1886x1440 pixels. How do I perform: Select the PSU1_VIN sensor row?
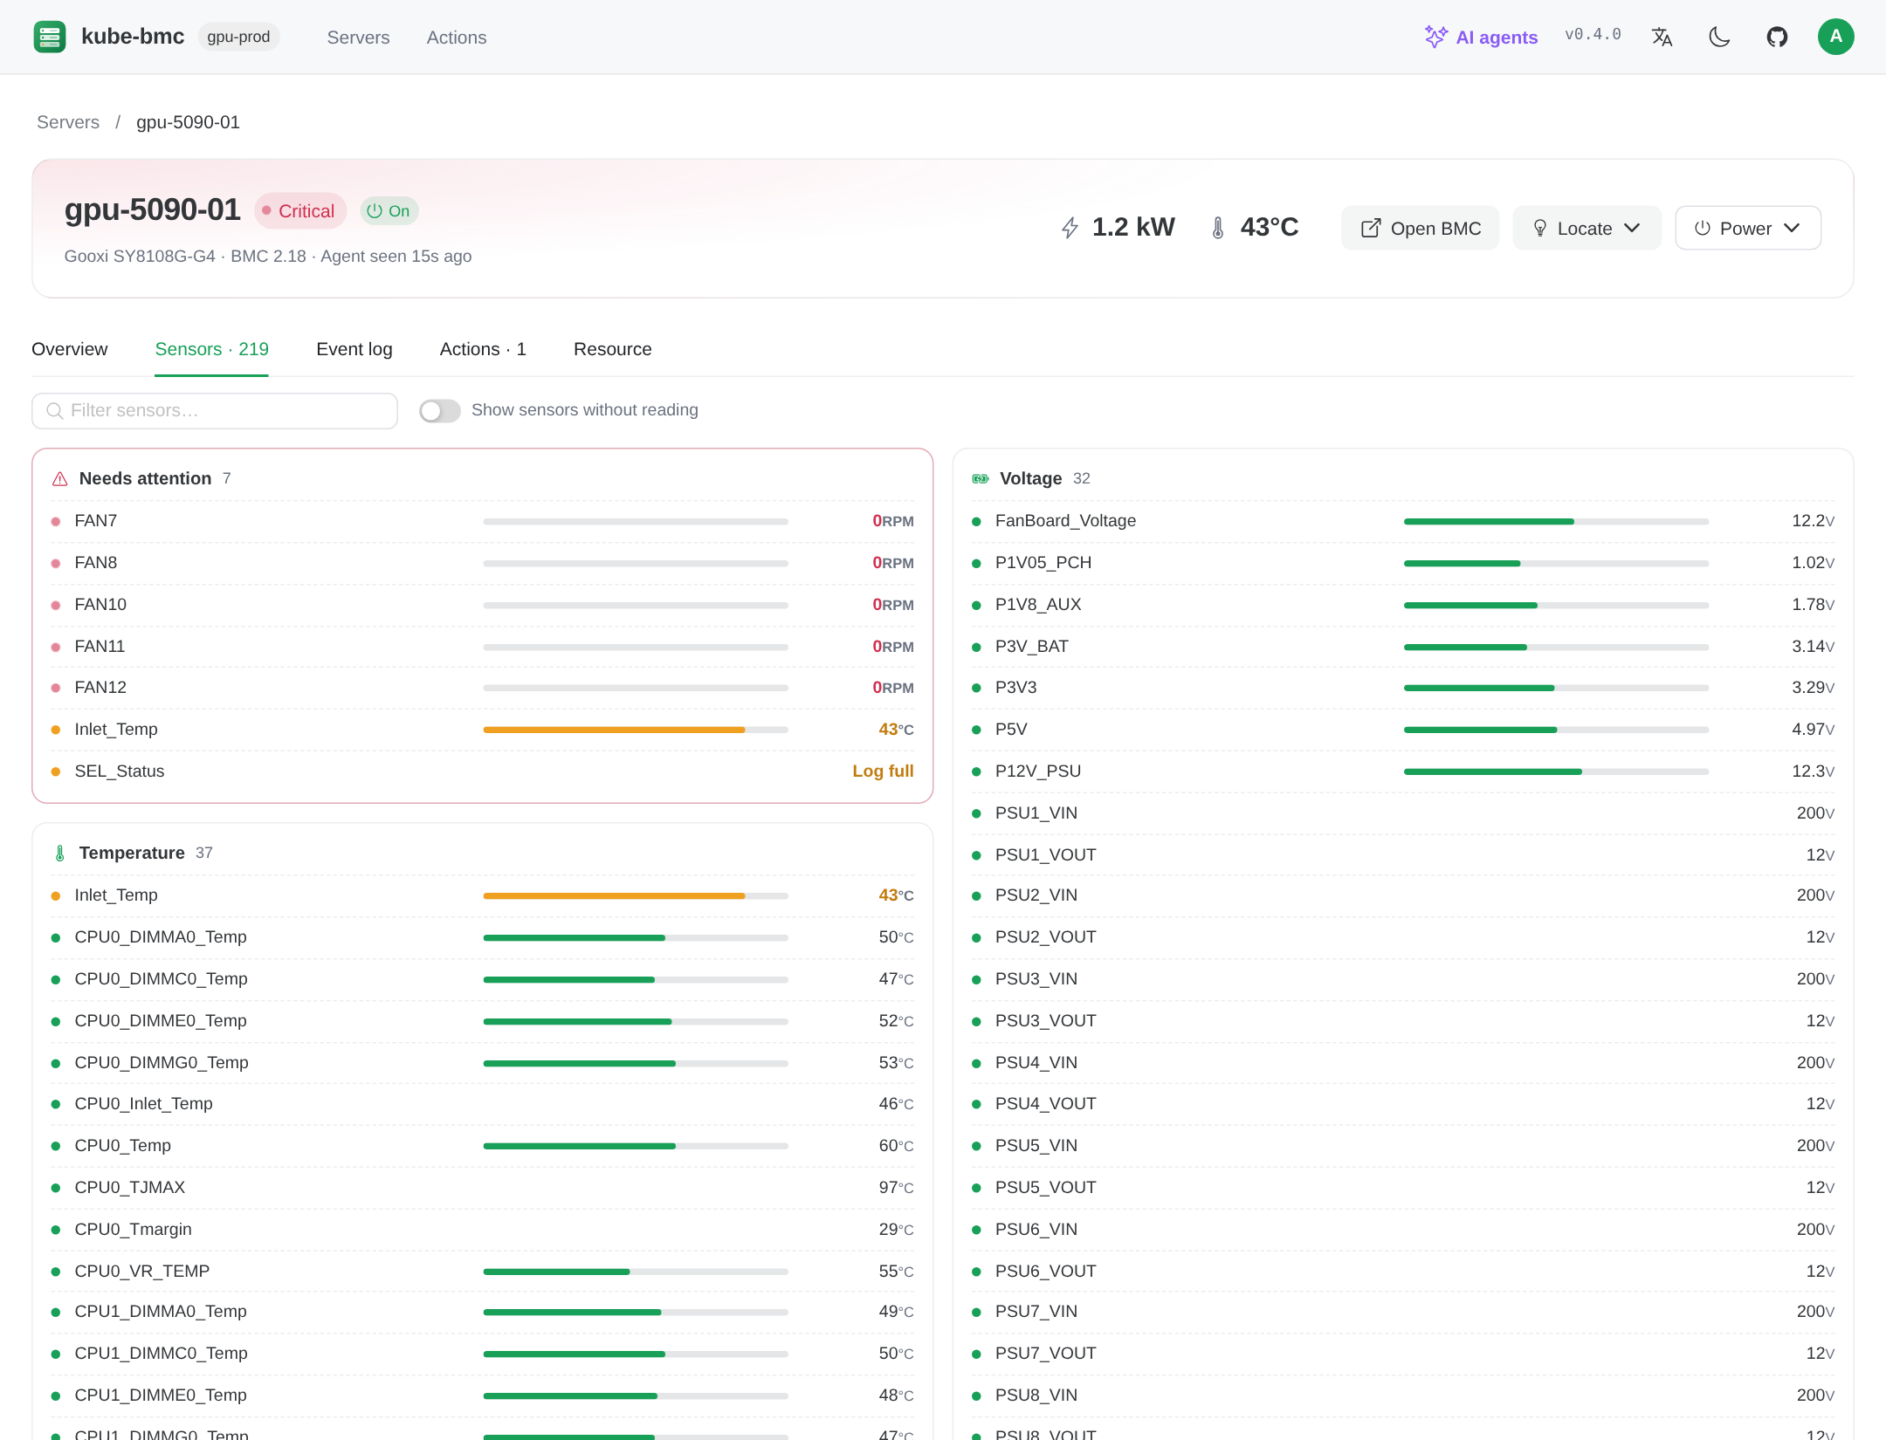click(x=1403, y=813)
